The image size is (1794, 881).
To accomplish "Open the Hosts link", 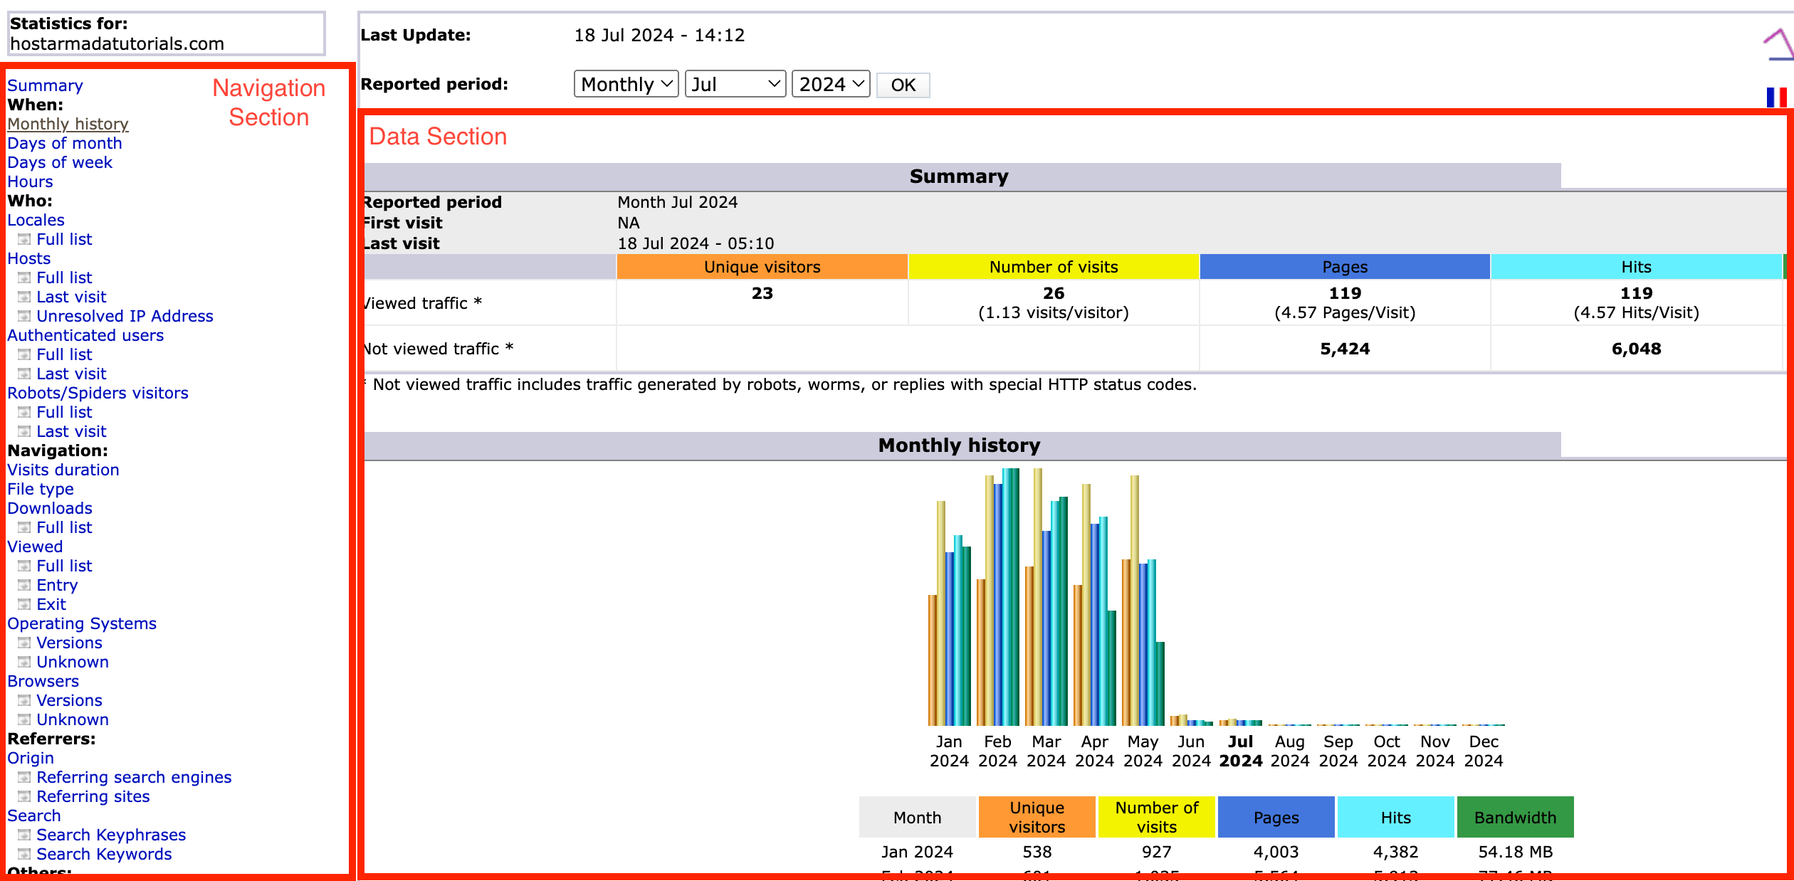I will (x=29, y=258).
